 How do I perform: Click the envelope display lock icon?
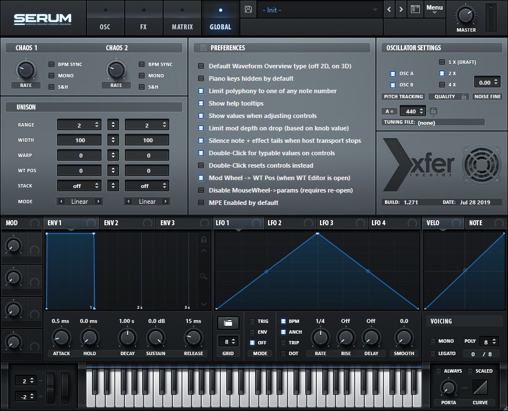point(203,239)
